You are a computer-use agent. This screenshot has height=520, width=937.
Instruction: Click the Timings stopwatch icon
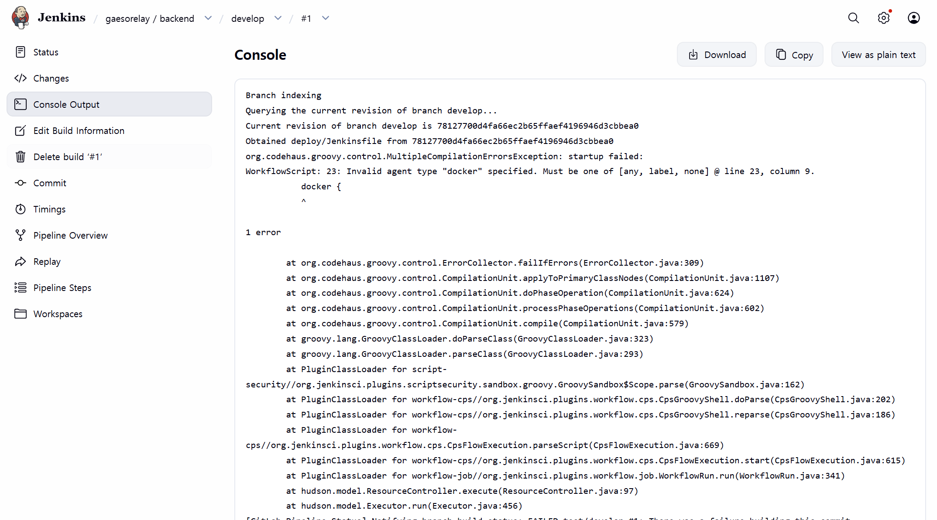(21, 209)
